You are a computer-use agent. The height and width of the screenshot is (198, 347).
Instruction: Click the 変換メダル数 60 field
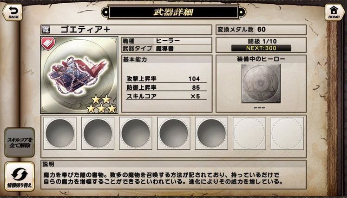261,30
